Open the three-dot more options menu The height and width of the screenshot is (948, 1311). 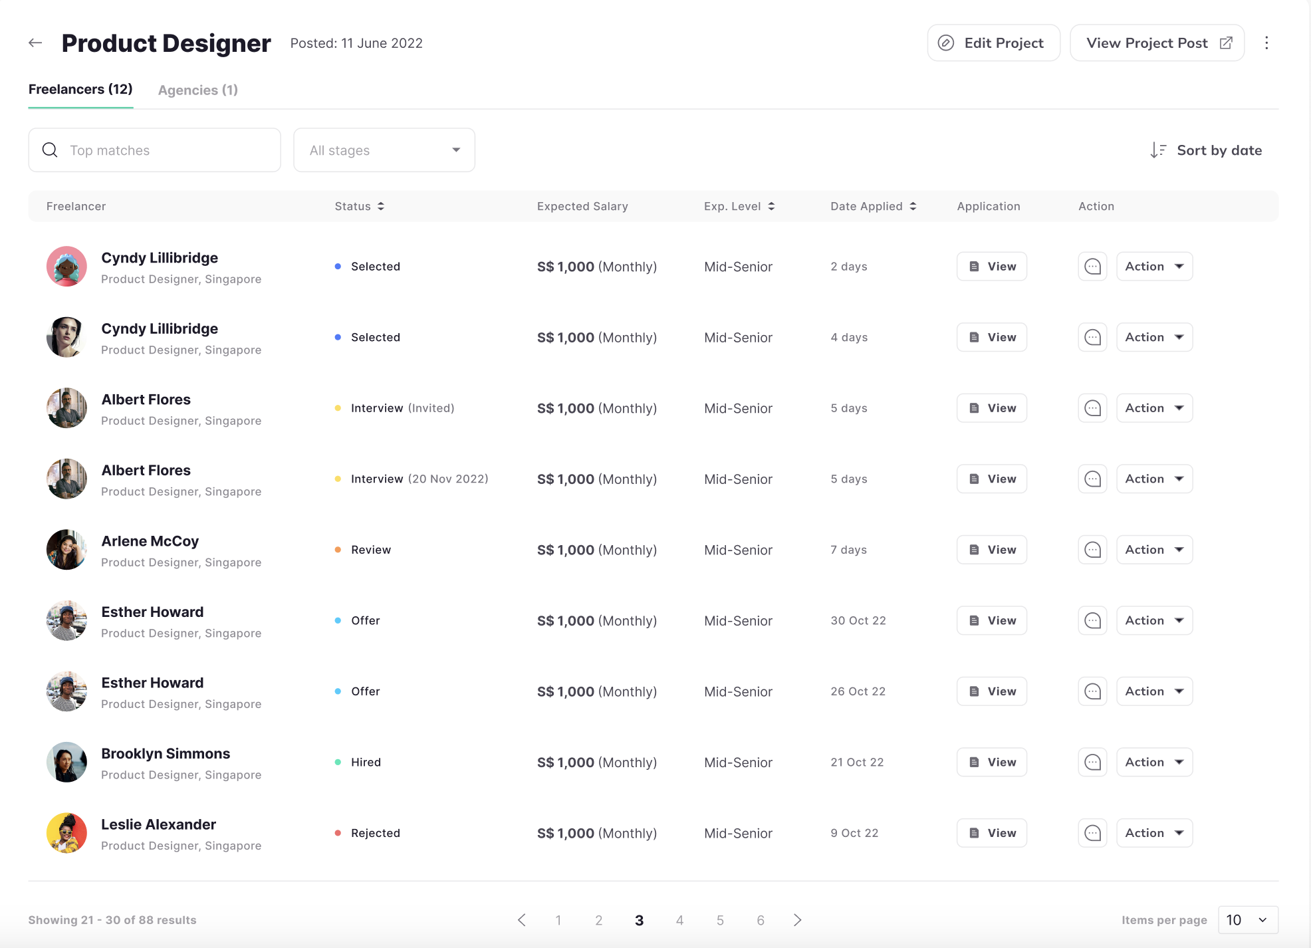(1266, 43)
